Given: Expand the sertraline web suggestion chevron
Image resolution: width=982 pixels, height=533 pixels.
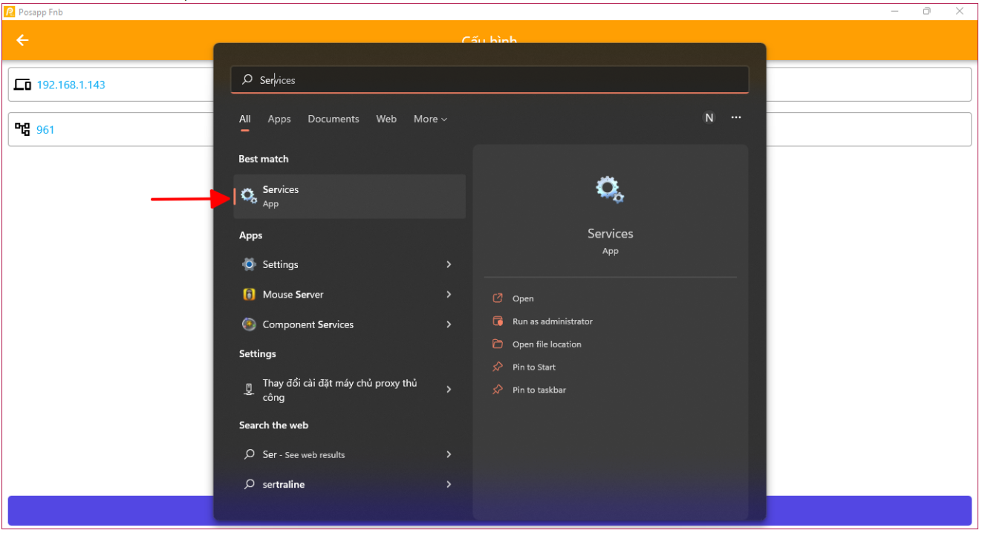Looking at the screenshot, I should [449, 484].
